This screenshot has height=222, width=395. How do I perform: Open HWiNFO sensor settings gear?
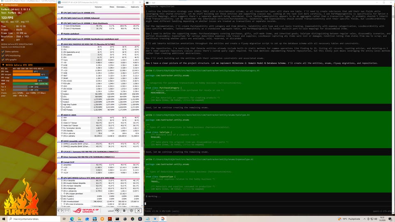coord(131,210)
